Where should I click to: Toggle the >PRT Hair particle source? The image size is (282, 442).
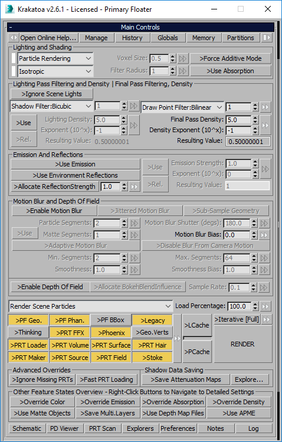tap(152, 345)
